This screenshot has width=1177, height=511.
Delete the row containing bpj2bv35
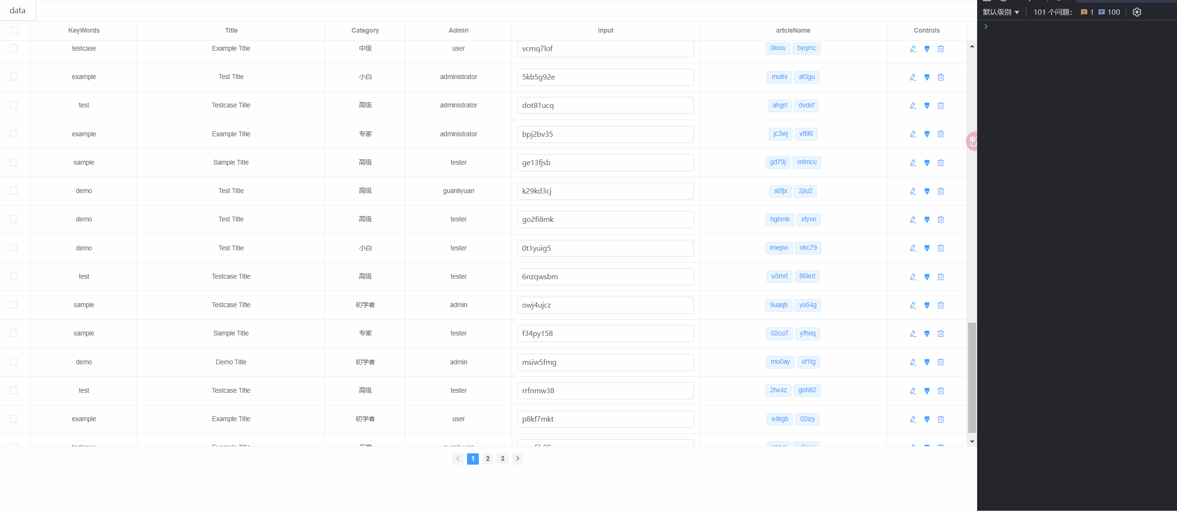click(x=941, y=134)
